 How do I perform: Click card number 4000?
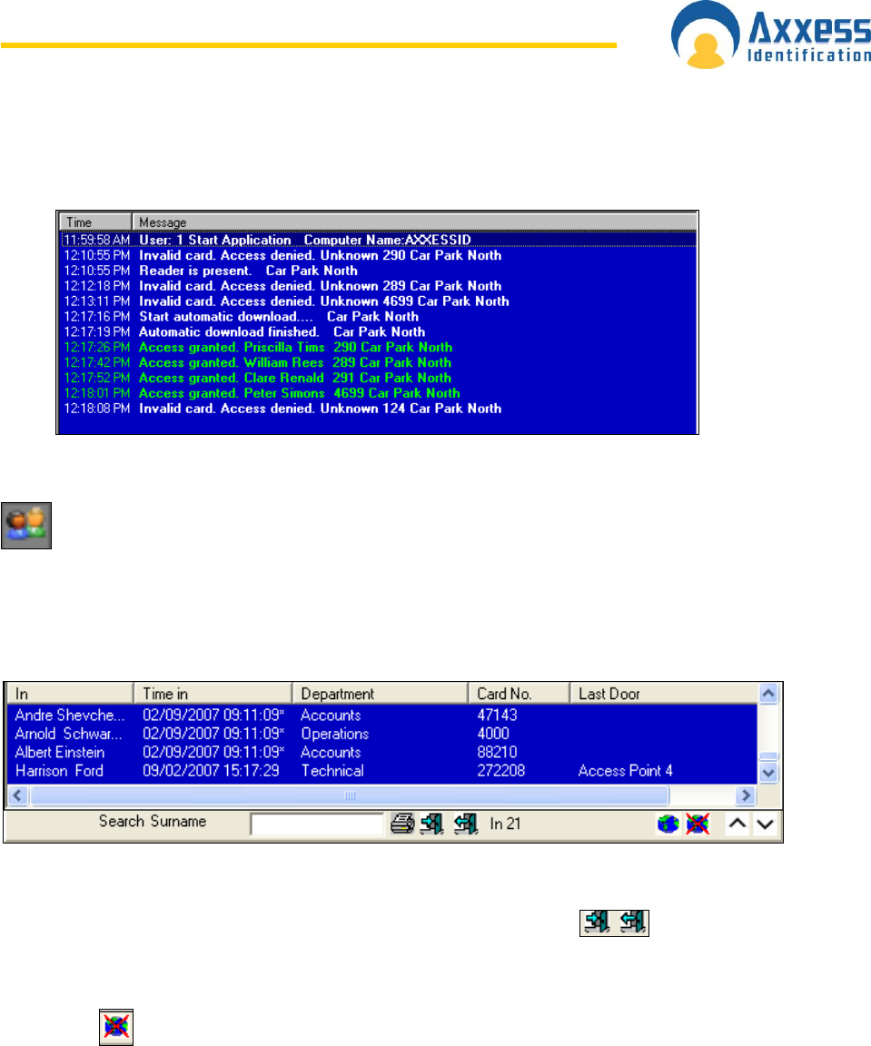tap(493, 734)
